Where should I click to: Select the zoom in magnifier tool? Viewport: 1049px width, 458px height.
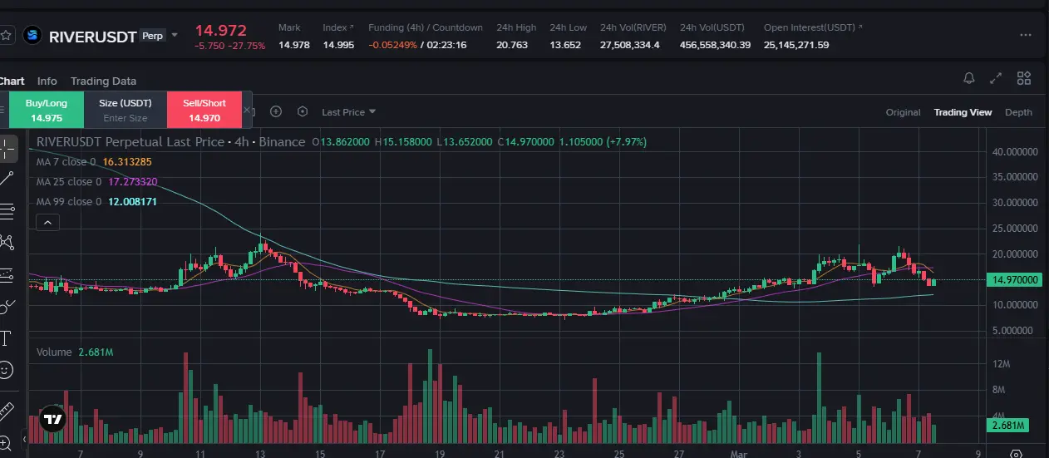click(6, 442)
